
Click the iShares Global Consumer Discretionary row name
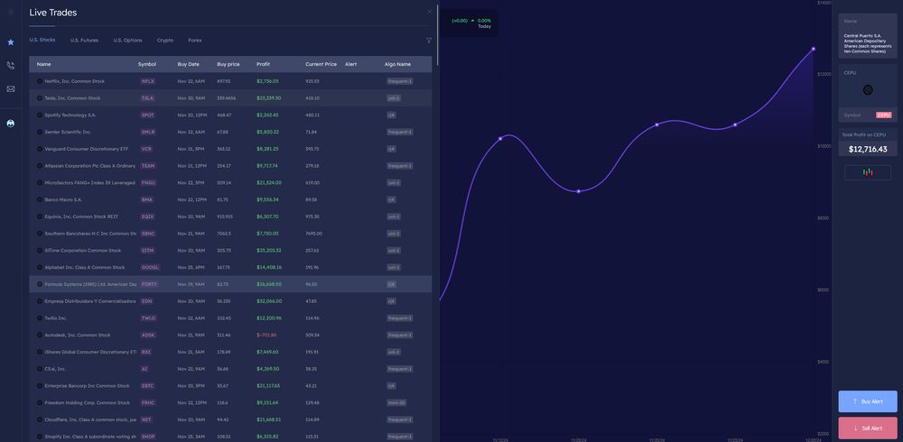coord(90,352)
